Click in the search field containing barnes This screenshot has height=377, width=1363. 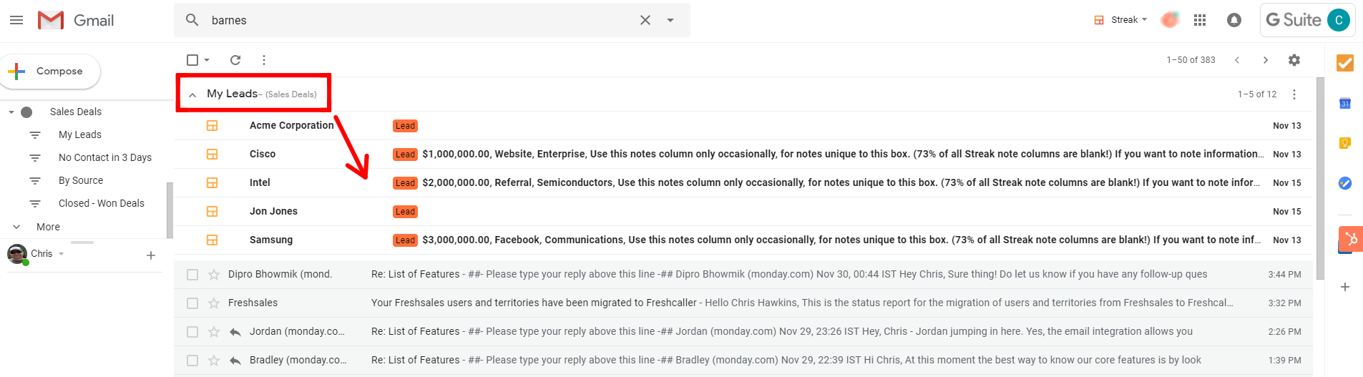[x=415, y=20]
